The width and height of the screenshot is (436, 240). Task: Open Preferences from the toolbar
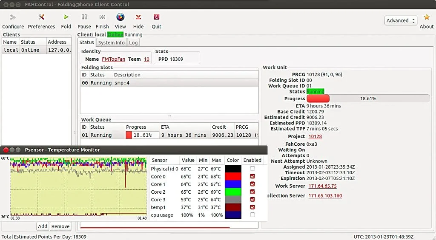(41, 17)
